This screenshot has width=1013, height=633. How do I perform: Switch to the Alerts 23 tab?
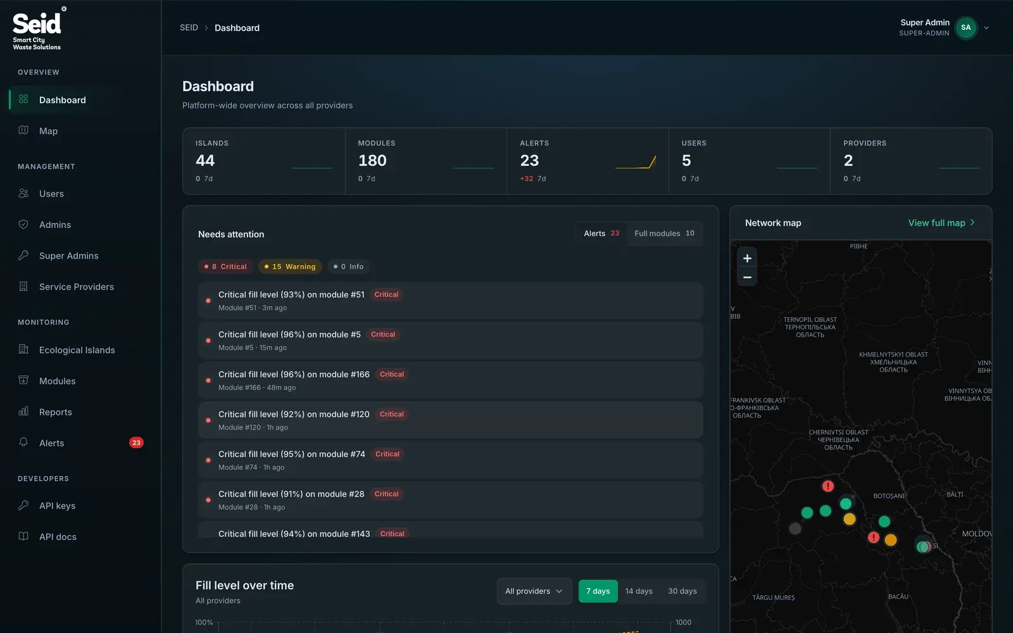point(601,234)
